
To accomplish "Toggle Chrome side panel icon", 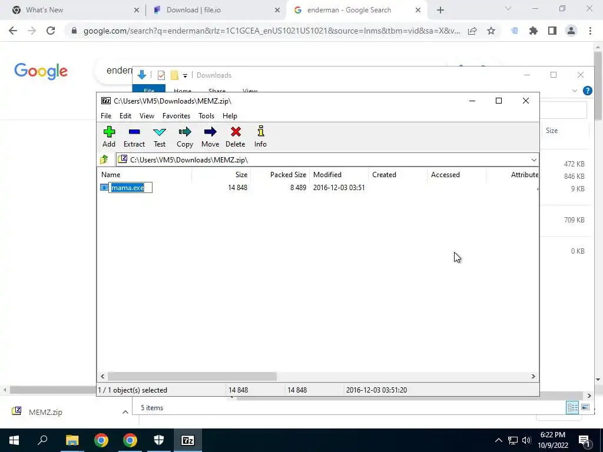I will coord(552,31).
